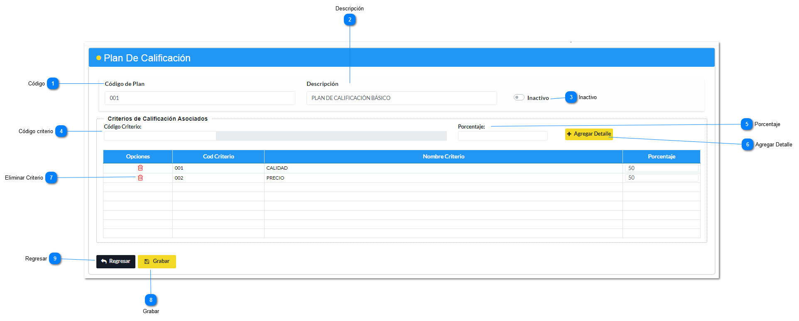The image size is (799, 321).
Task: Click the Cod Criterio column header
Action: point(218,156)
